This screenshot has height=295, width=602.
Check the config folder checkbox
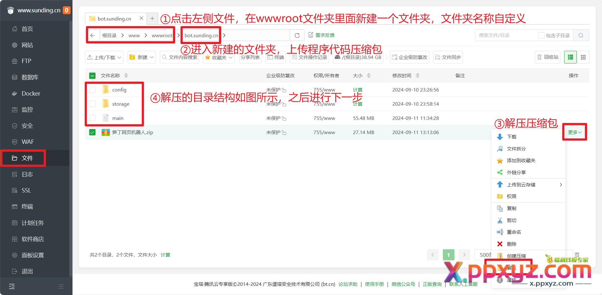92,90
